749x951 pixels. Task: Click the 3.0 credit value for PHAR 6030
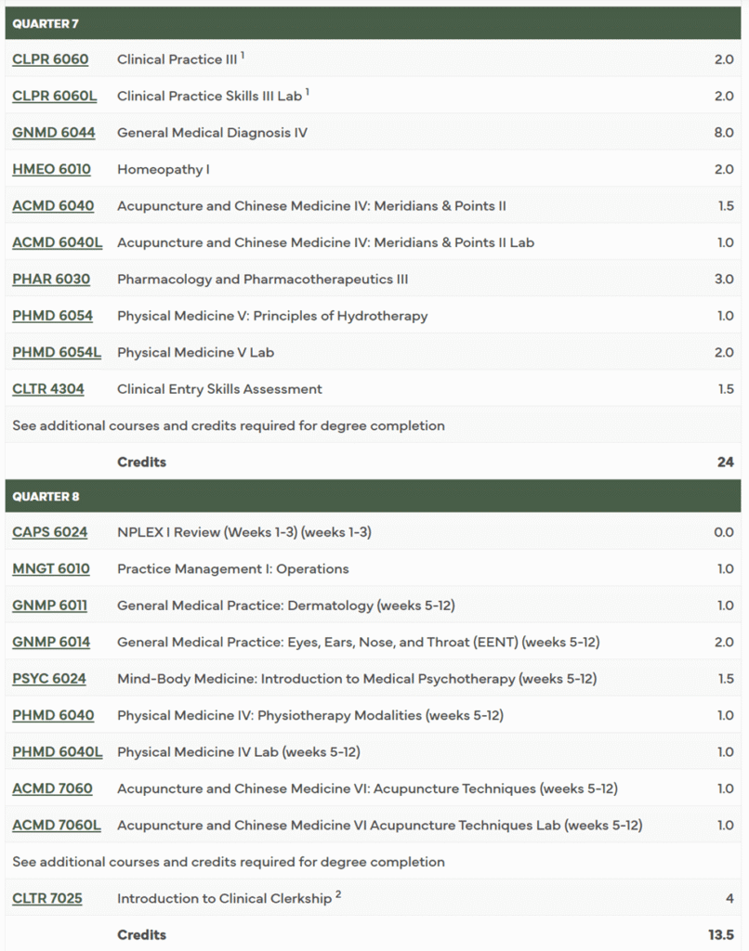point(724,279)
